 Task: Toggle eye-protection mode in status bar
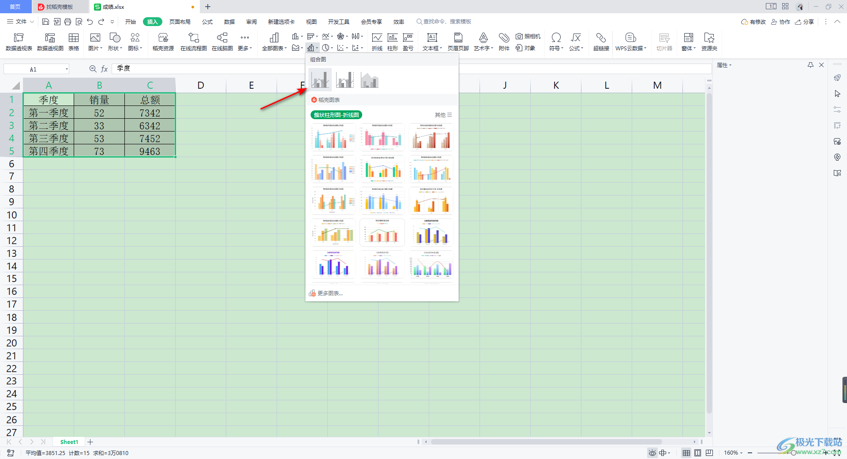[x=652, y=453]
